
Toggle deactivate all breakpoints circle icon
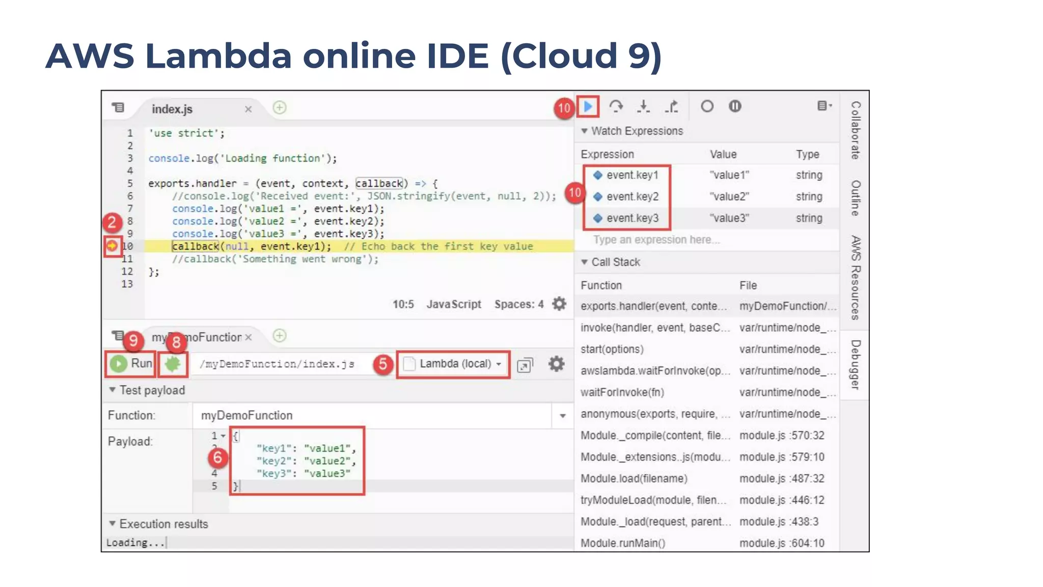click(x=707, y=106)
